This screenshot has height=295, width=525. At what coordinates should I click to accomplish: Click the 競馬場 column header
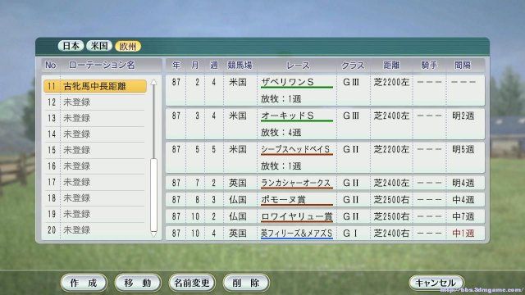pos(240,66)
